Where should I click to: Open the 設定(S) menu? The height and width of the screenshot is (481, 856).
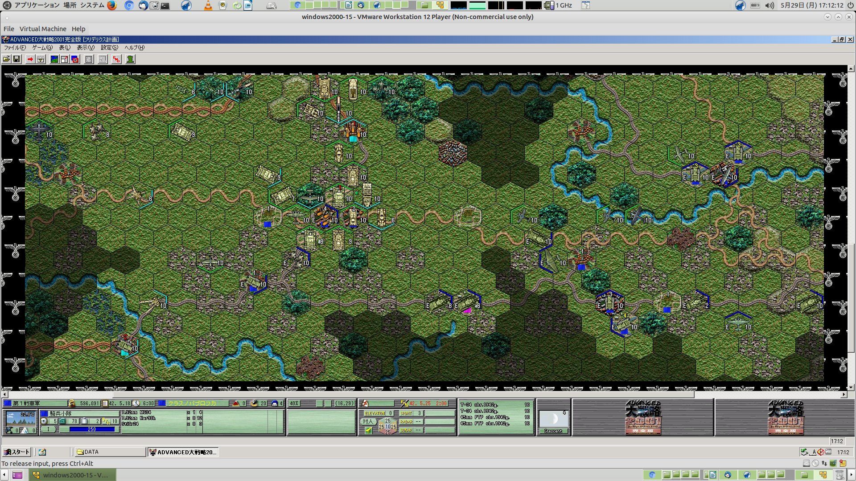(x=109, y=48)
